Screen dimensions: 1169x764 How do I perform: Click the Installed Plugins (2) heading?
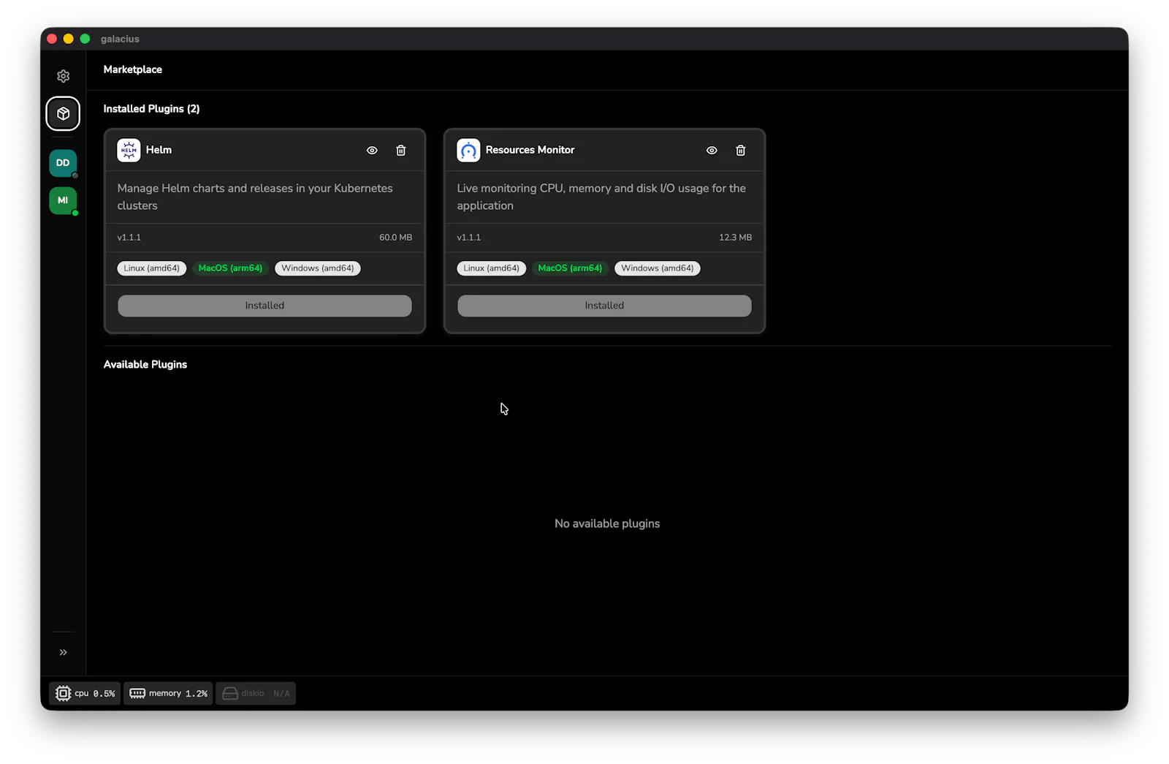[x=151, y=109]
